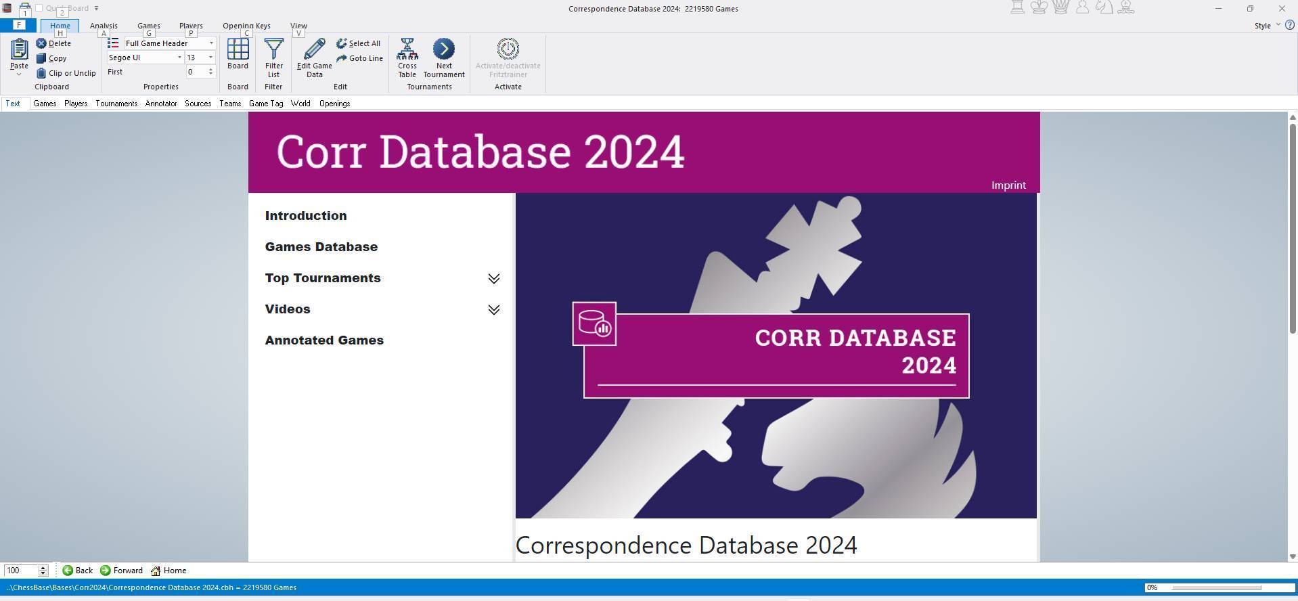Viewport: 1298px width, 601px height.
Task: Open the Paste options arrow
Action: coord(19,74)
